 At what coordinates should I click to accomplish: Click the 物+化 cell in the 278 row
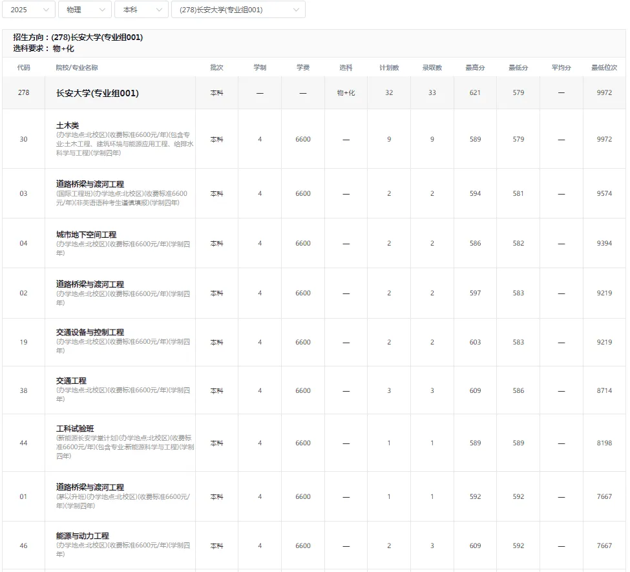pyautogui.click(x=346, y=93)
